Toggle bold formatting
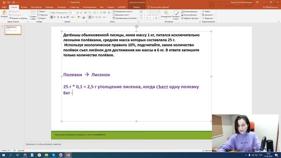This screenshot has width=281, height=158. (x=52, y=17)
